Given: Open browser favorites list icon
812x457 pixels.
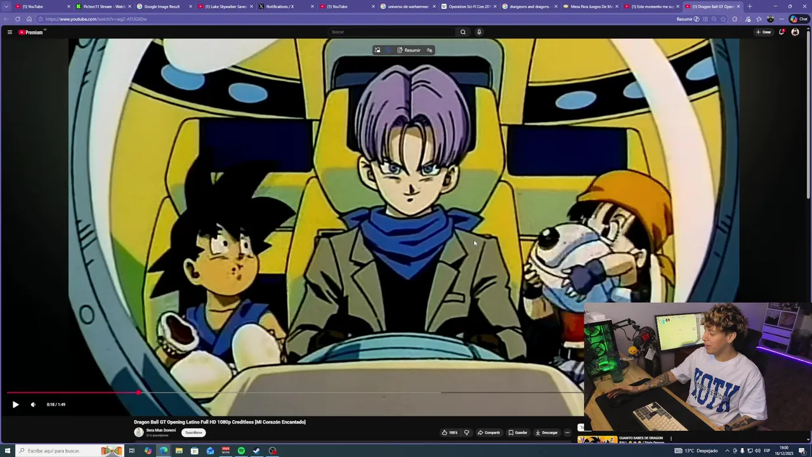Looking at the screenshot, I should (x=759, y=19).
